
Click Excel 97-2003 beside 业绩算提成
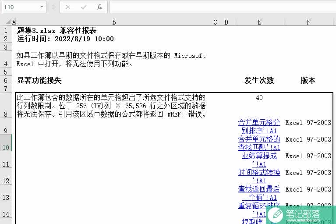(308, 156)
